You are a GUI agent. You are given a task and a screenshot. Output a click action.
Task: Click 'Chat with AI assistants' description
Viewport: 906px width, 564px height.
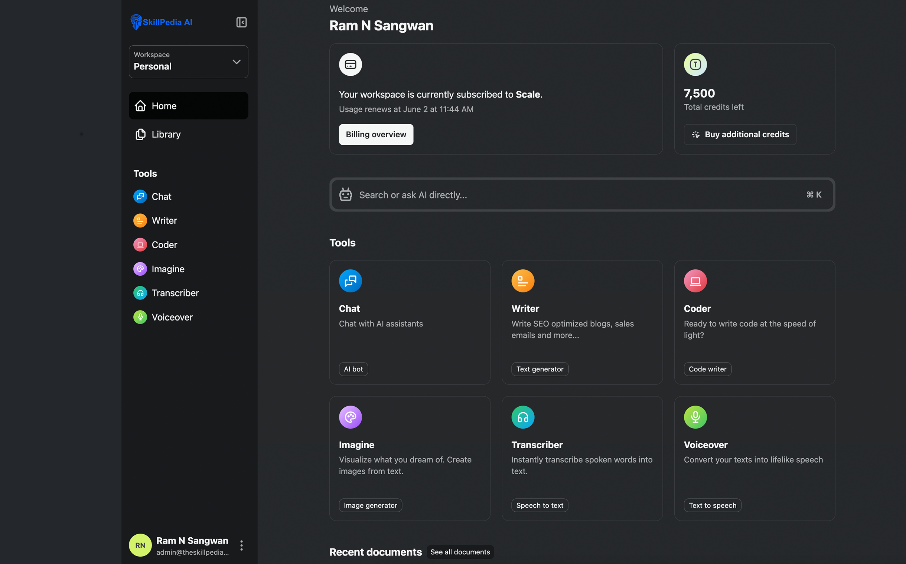381,324
